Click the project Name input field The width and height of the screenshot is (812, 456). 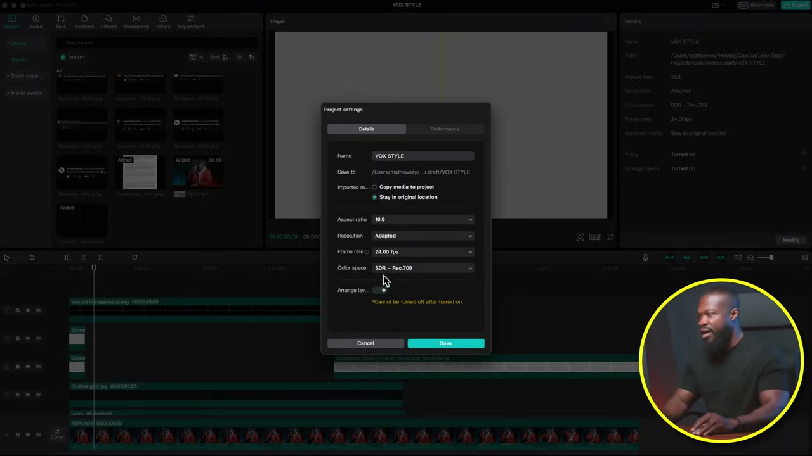click(x=423, y=156)
